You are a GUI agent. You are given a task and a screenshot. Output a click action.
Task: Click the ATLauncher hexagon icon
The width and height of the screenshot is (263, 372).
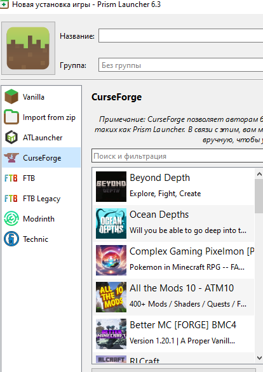[x=11, y=138]
